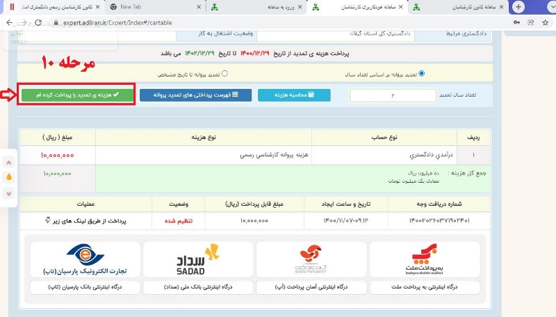The height and width of the screenshot is (317, 556).
Task: Click the double down chevron side icon
Action: coord(9,193)
